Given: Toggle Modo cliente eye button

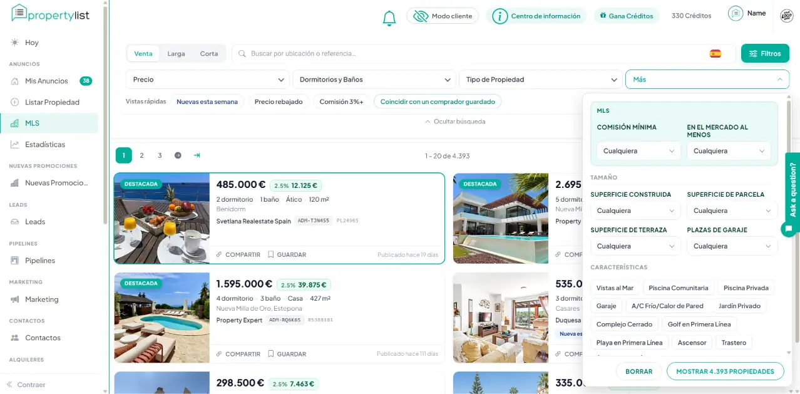Looking at the screenshot, I should tap(443, 16).
